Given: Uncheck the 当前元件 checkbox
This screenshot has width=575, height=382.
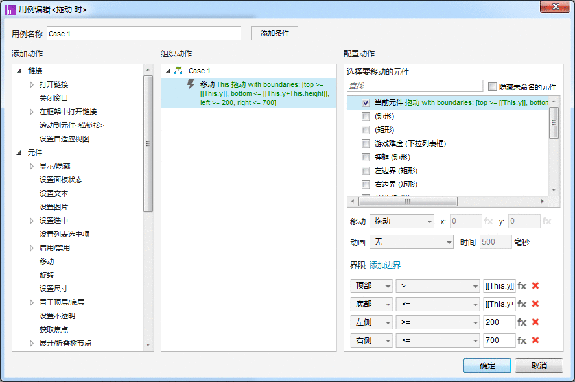Looking at the screenshot, I should point(366,102).
